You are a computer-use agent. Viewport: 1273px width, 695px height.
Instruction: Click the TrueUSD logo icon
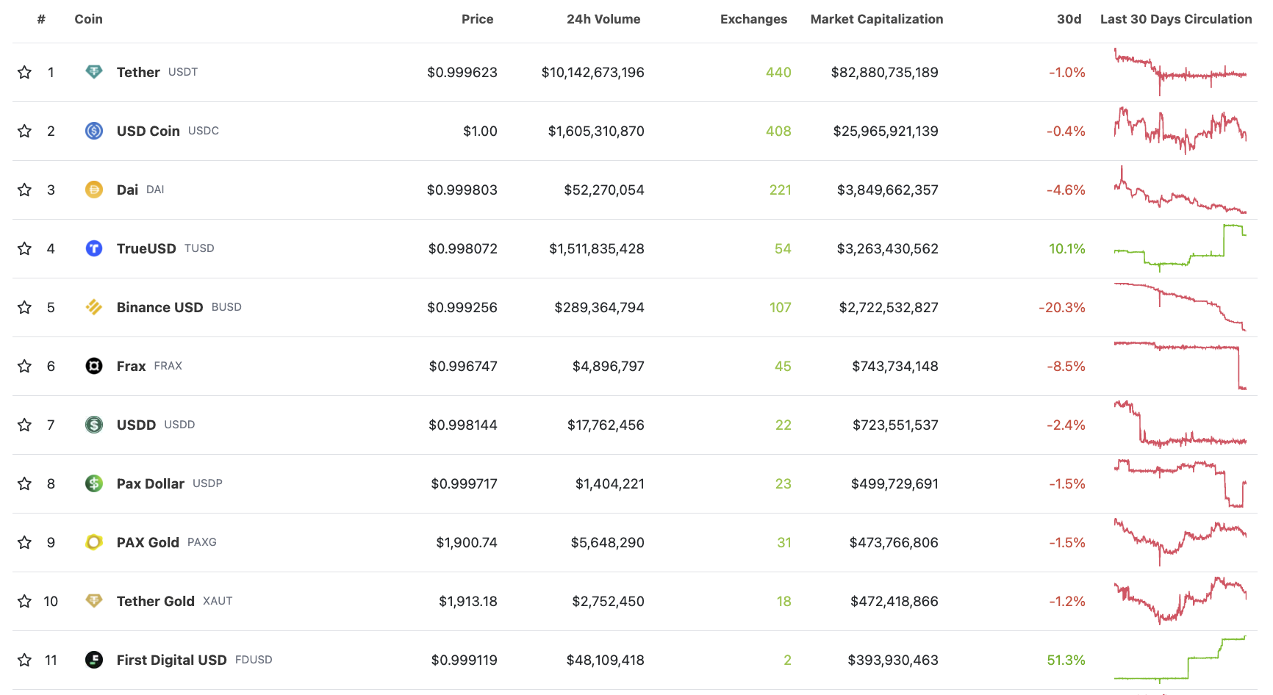[x=94, y=248]
